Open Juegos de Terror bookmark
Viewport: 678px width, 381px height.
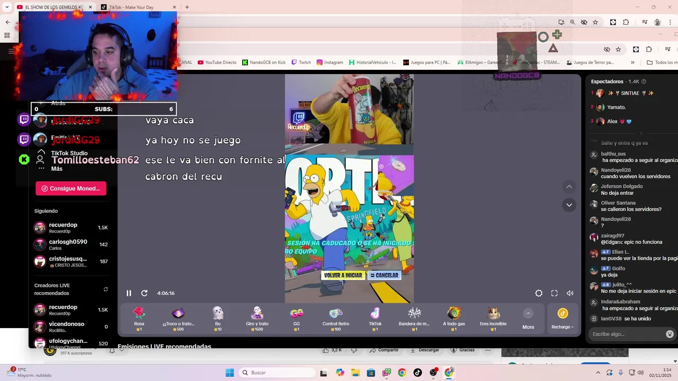pos(590,62)
